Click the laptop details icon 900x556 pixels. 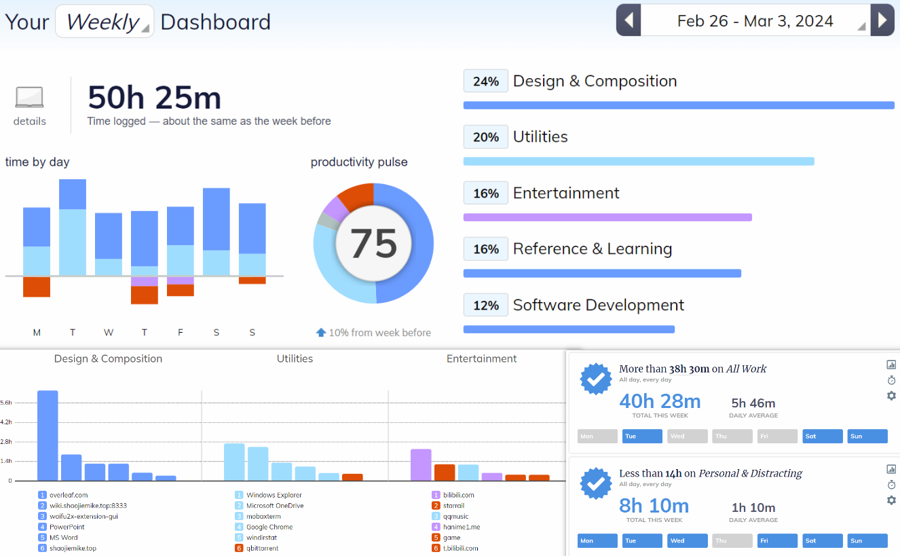click(29, 98)
